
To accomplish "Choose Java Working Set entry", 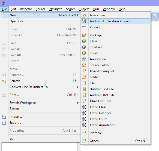I will coord(115,71).
